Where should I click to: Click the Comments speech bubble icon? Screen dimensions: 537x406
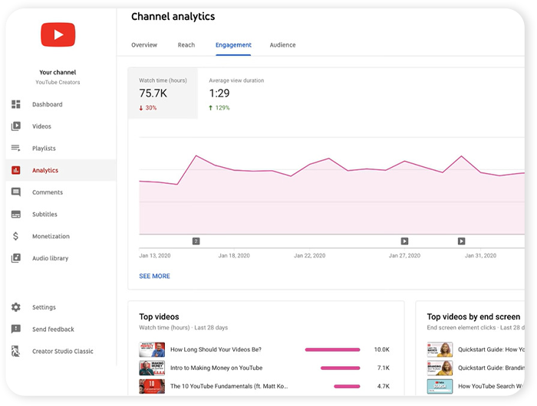click(16, 192)
